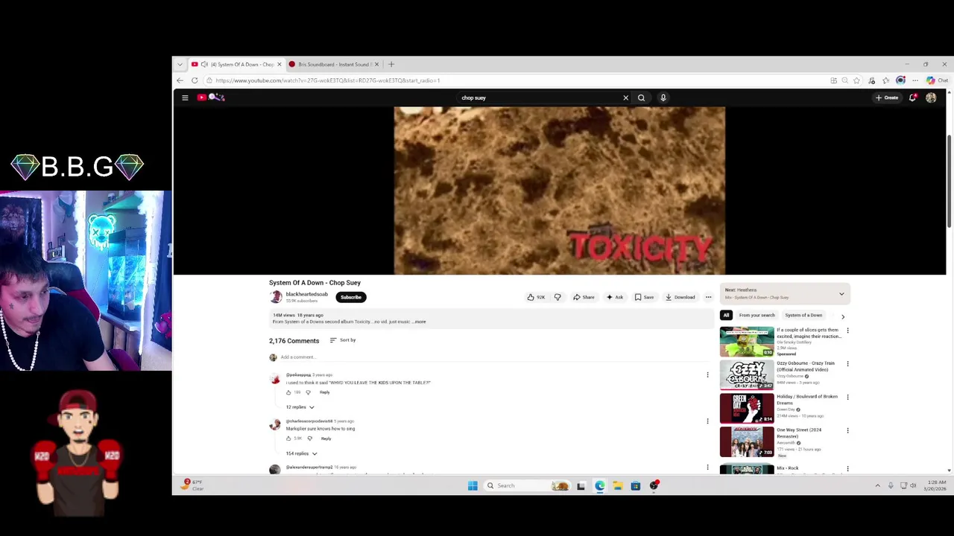Show more filter chips arrow

(843, 316)
